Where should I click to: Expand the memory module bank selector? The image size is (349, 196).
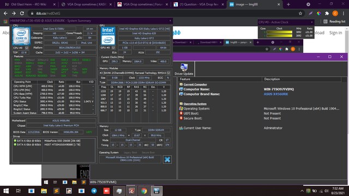point(135,73)
